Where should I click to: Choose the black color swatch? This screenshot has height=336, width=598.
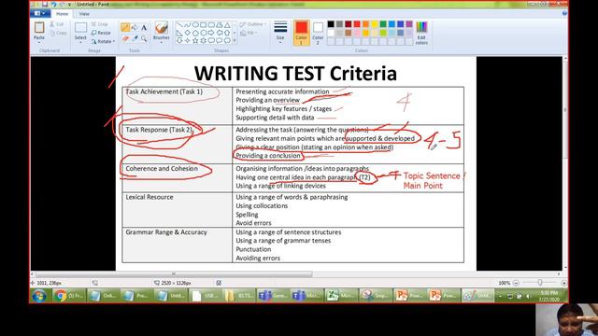click(x=331, y=24)
